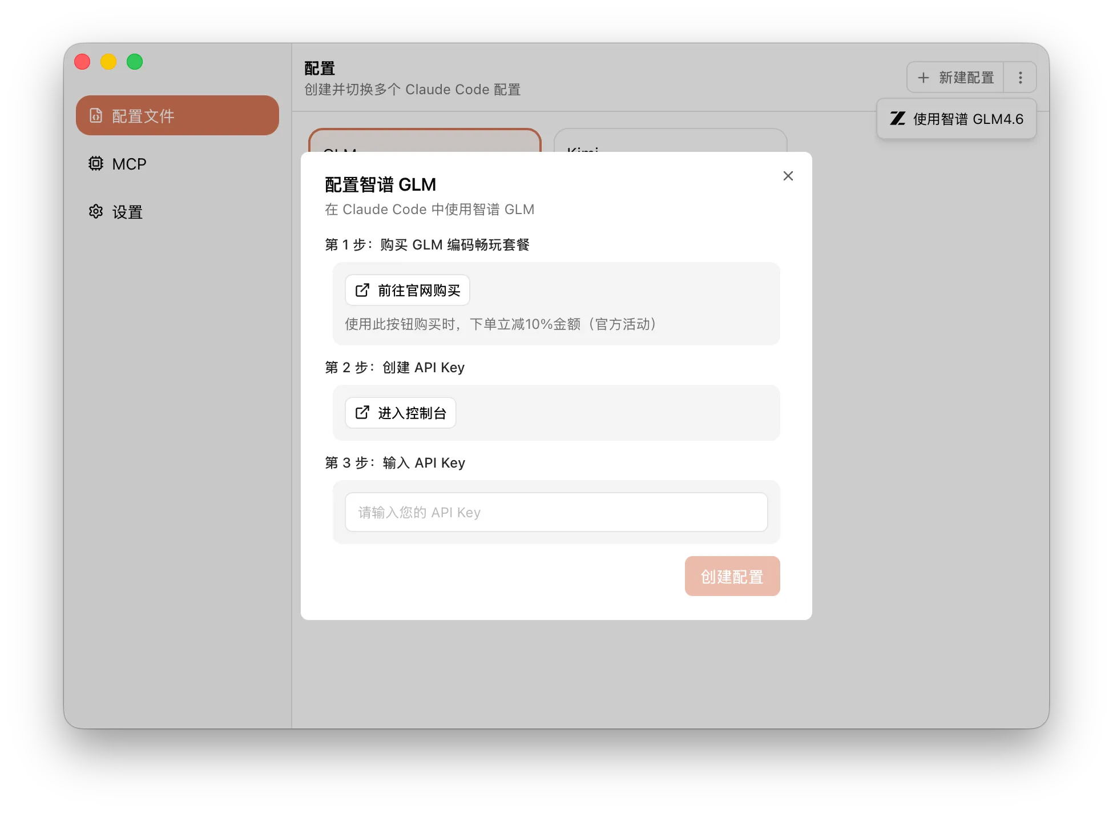1113x813 pixels.
Task: Close the 配置智谱 GLM dialog
Action: click(x=788, y=176)
